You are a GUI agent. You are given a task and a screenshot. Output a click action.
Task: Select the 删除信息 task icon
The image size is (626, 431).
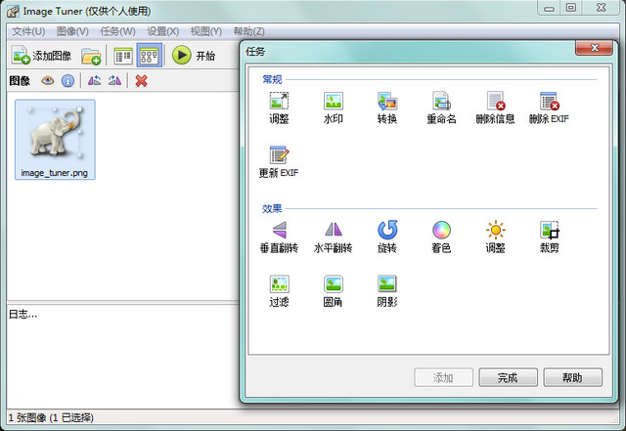(495, 108)
